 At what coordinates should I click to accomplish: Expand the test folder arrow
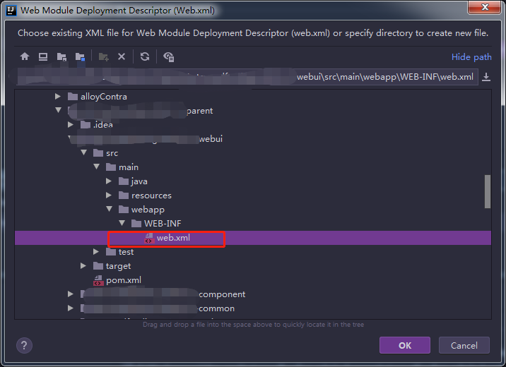coord(96,251)
